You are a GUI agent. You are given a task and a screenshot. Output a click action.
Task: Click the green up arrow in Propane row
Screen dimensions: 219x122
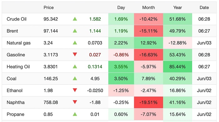(x=75, y=114)
